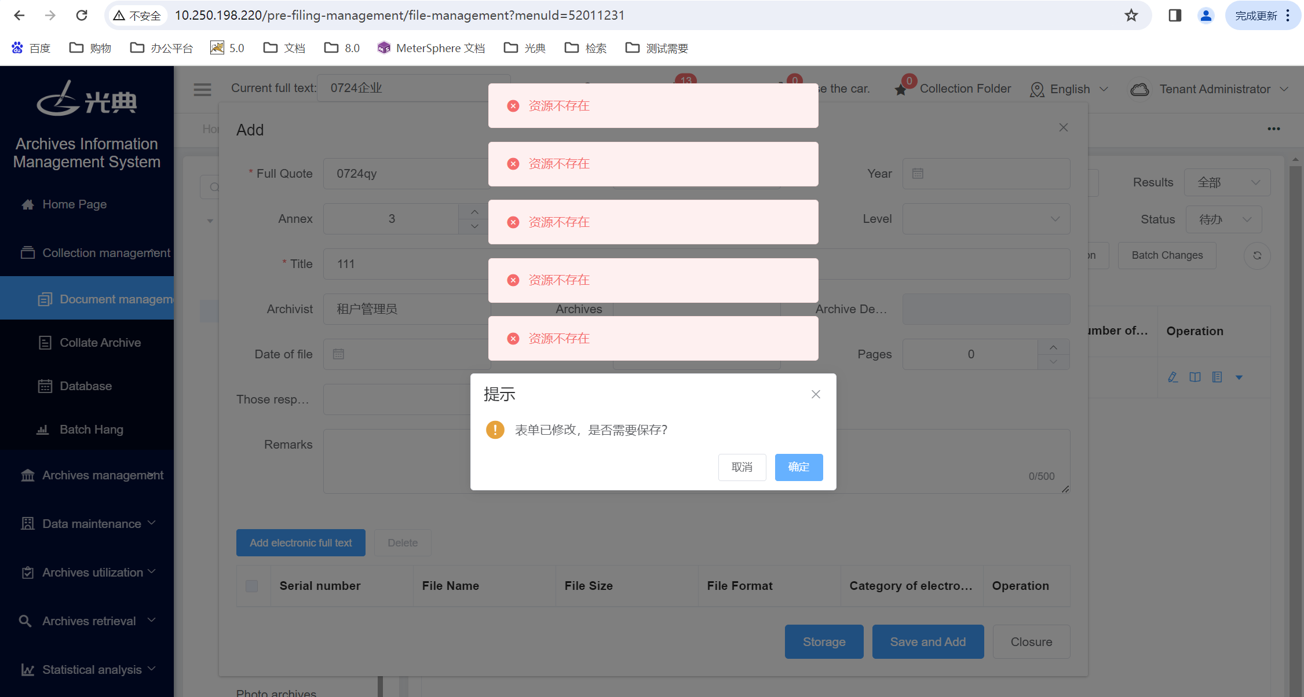Screen dimensions: 1304x697
Task: Open the 百度 bookmark
Action: [x=31, y=48]
